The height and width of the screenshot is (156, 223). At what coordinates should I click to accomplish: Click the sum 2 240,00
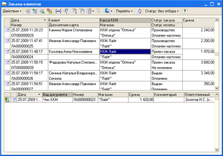(207, 30)
